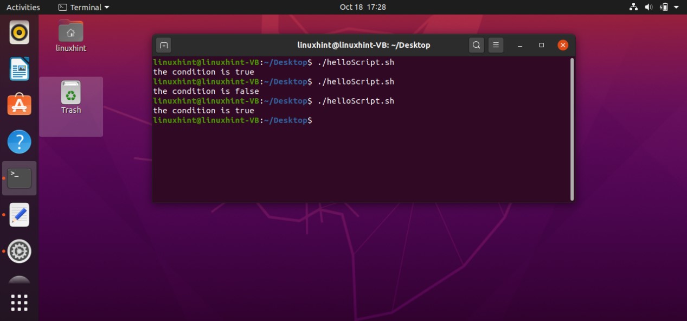Viewport: 687px width, 321px height.
Task: Open the clock and calendar at Oct 18 17:28
Action: 363,7
